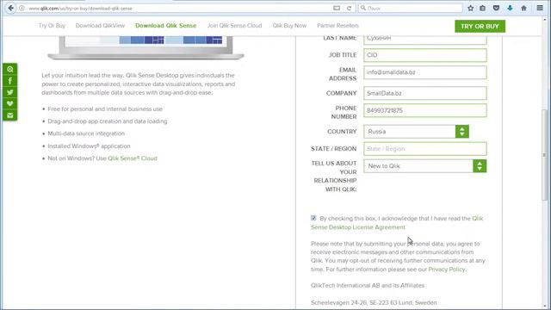Viewport: 551px width, 310px height.
Task: Click the page vertical scrollbar thumb
Action: (544, 155)
